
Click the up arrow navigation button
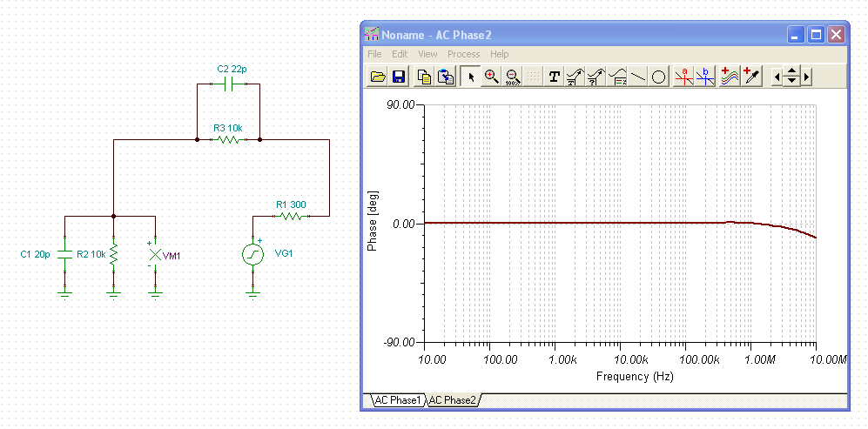[x=792, y=72]
